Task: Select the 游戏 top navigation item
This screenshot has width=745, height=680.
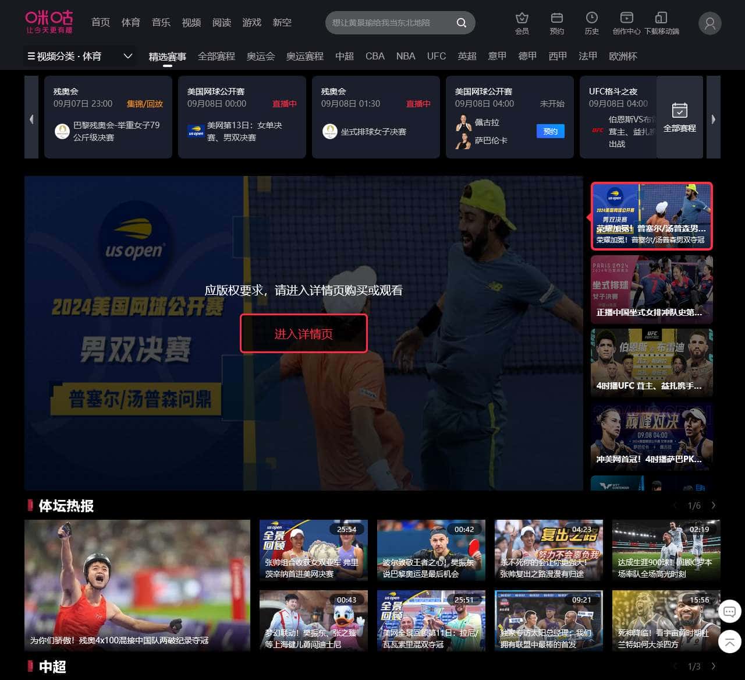Action: 252,22
